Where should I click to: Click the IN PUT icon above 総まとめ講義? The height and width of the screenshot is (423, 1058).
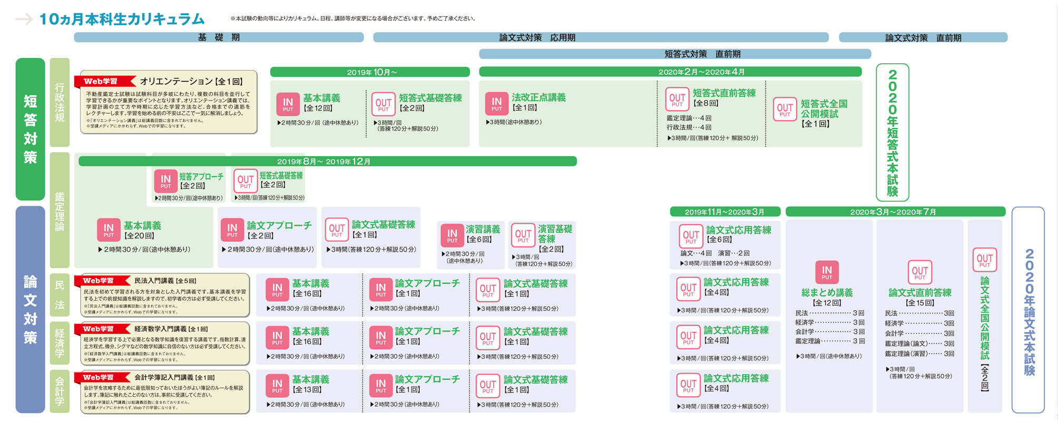tap(827, 272)
